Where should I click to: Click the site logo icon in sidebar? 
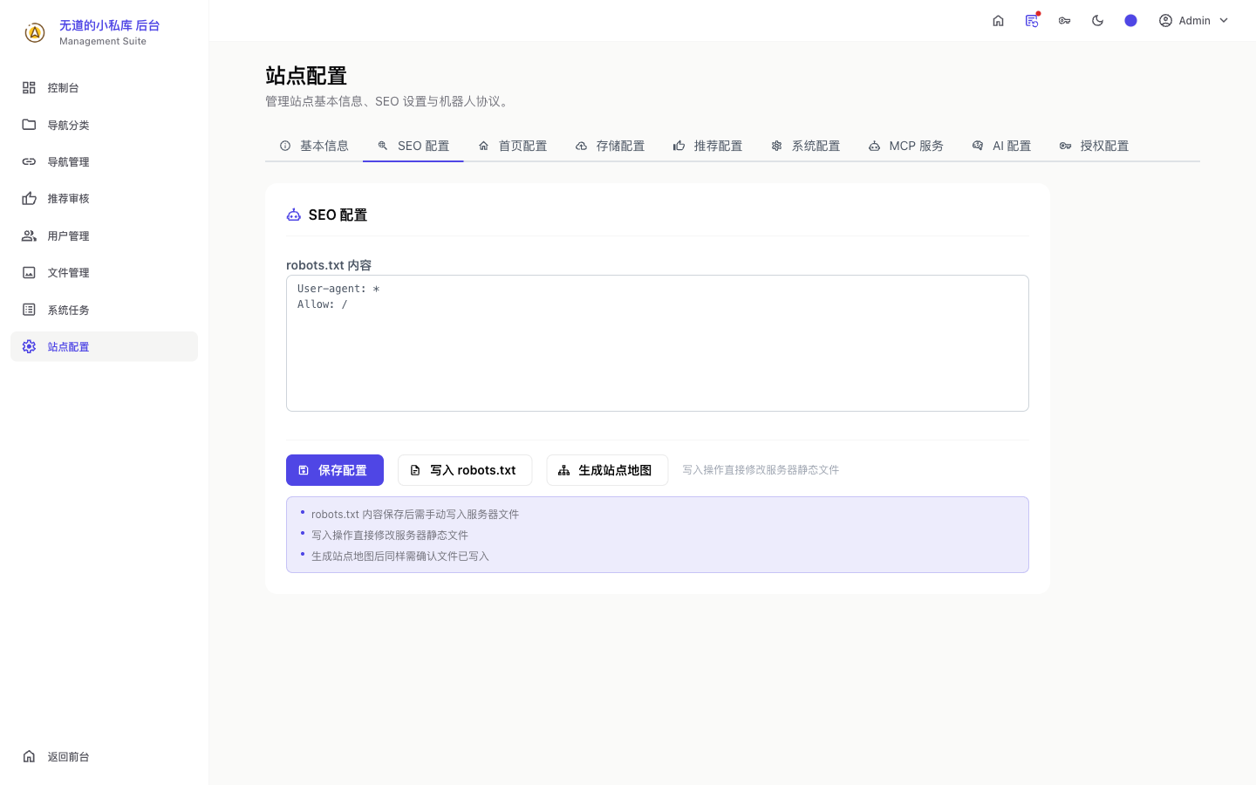click(35, 33)
